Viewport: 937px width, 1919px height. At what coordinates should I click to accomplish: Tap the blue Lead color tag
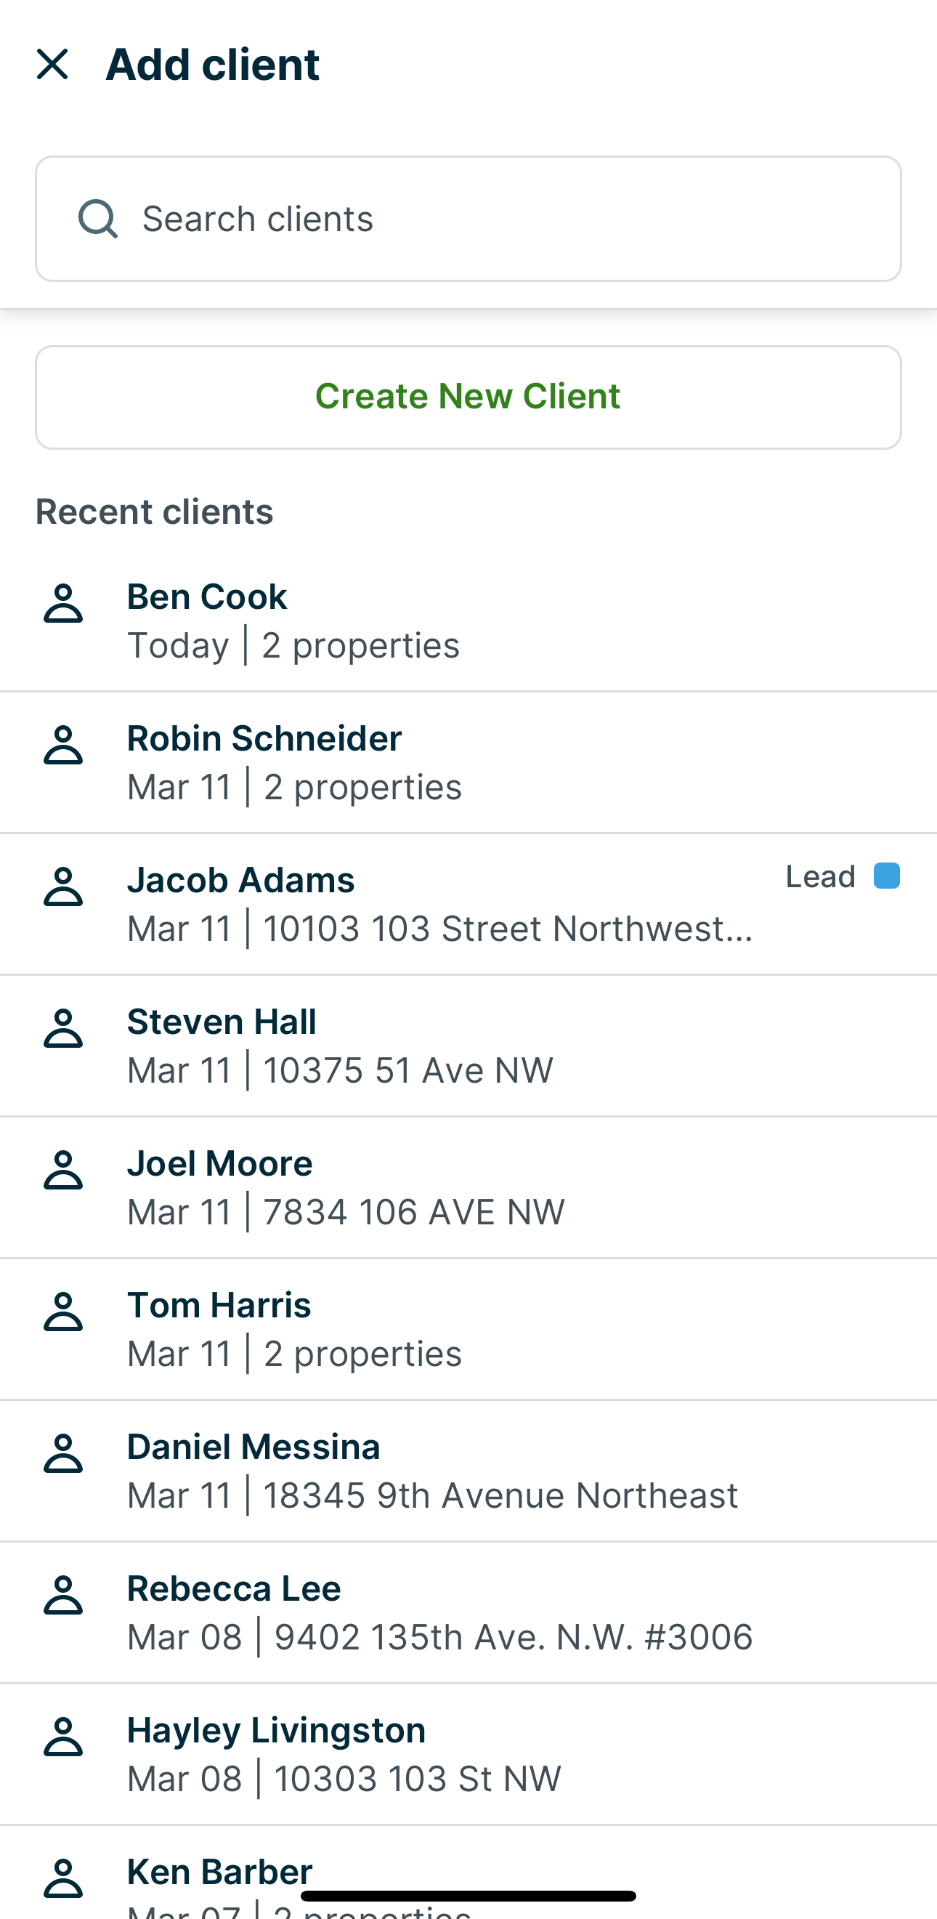[x=886, y=876]
